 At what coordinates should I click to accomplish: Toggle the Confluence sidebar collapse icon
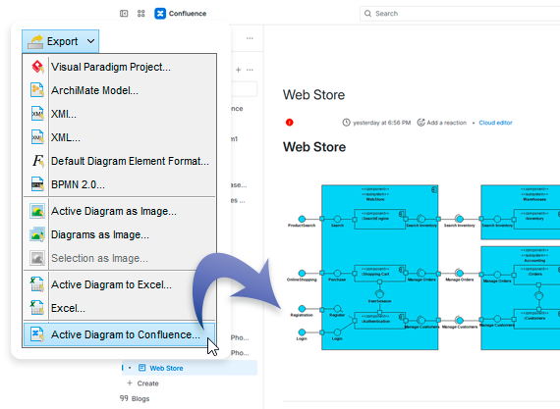(x=124, y=14)
